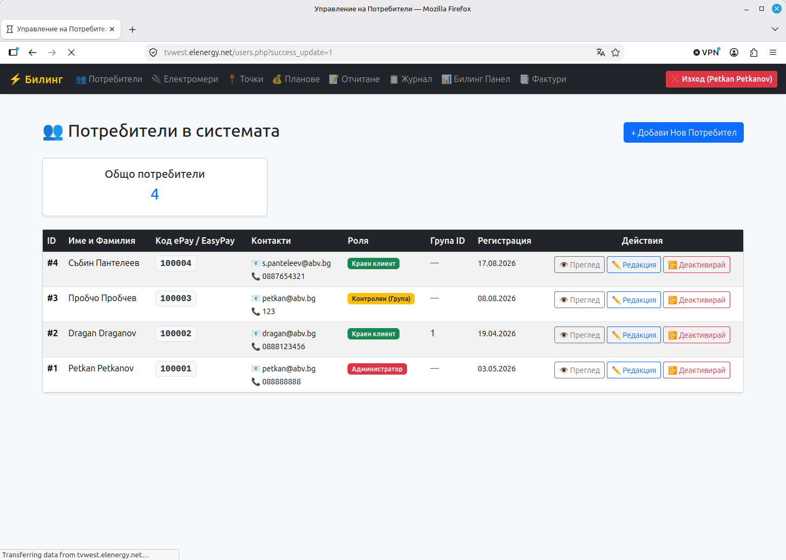Deactivate user Dragan Draganov
This screenshot has width=786, height=560.
point(697,335)
